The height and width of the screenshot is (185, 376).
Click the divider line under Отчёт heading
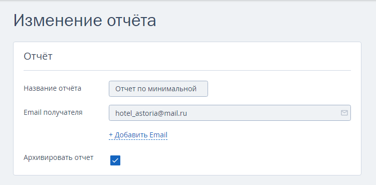point(187,71)
